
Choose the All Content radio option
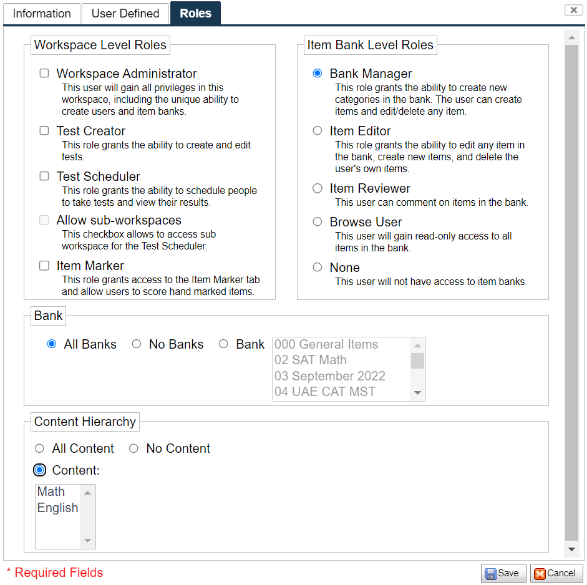[39, 448]
